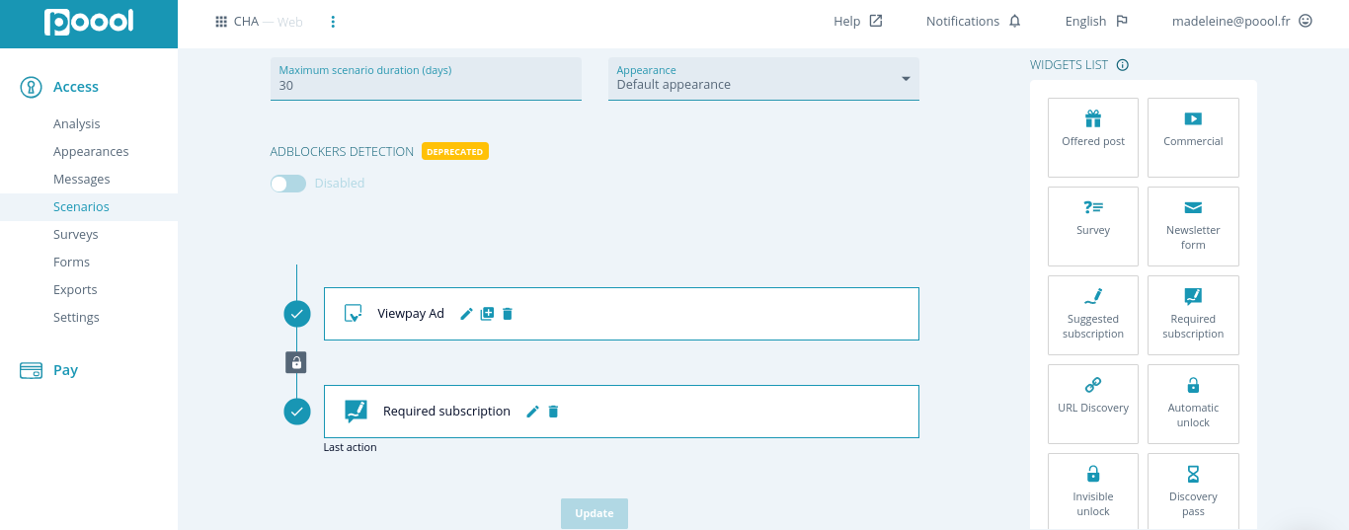Screen dimensions: 1349x530
Task: Add the Commercial widget
Action: click(1193, 137)
